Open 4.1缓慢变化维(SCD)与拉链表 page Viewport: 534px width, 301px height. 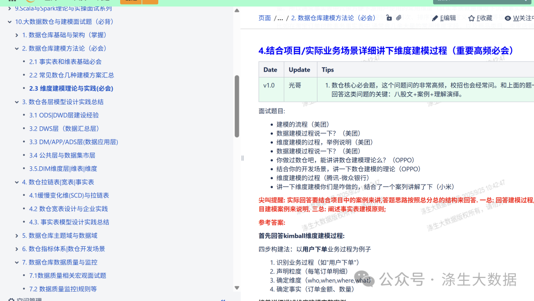pos(69,195)
